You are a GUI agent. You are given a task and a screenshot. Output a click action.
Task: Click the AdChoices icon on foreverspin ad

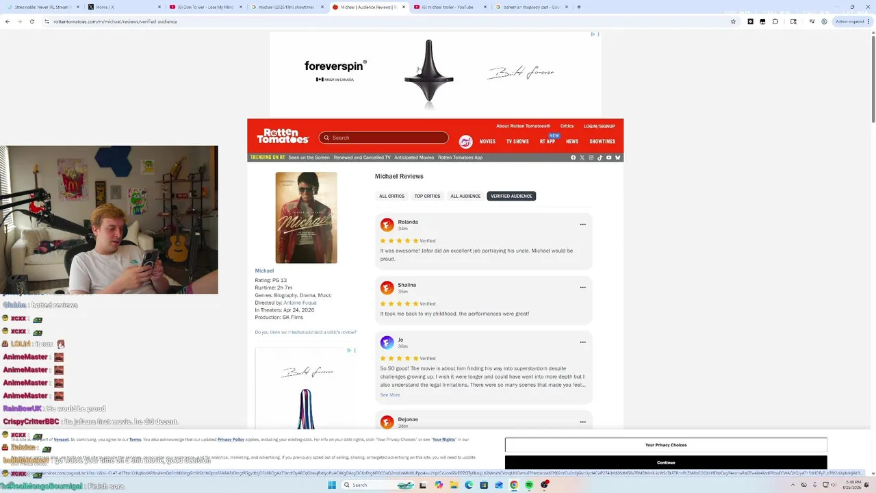coord(593,34)
